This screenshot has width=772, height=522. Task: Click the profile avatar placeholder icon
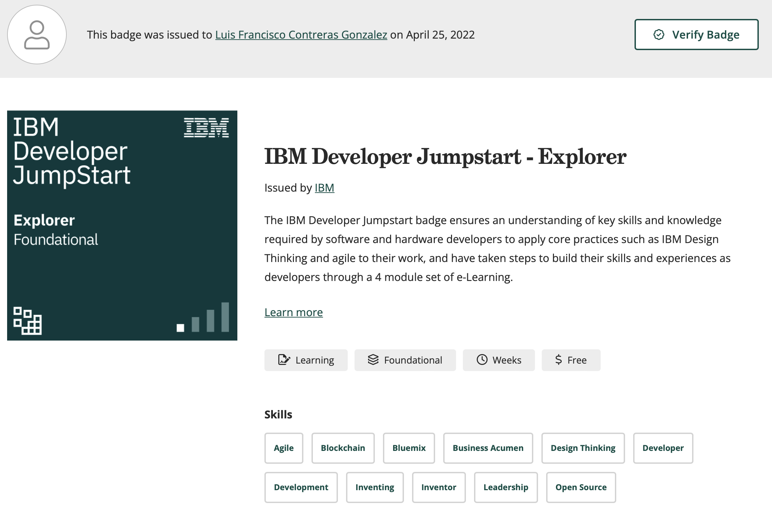[37, 35]
